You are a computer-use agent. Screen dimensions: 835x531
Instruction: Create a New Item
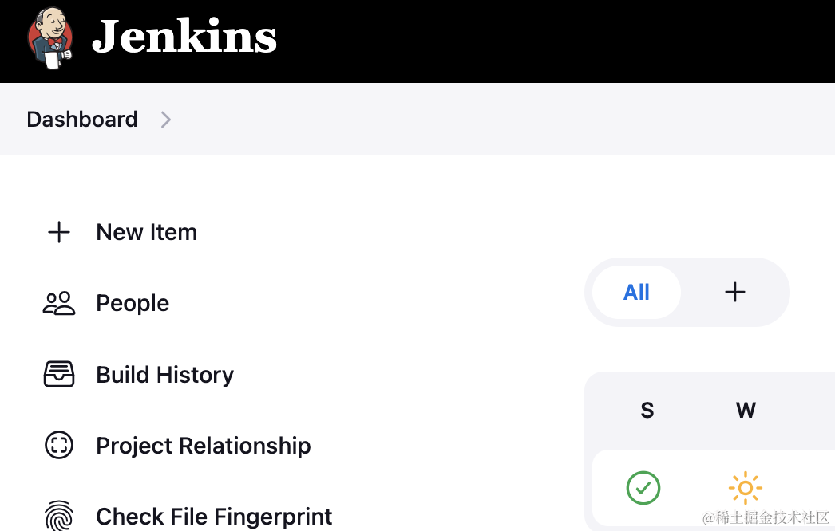pyautogui.click(x=146, y=233)
